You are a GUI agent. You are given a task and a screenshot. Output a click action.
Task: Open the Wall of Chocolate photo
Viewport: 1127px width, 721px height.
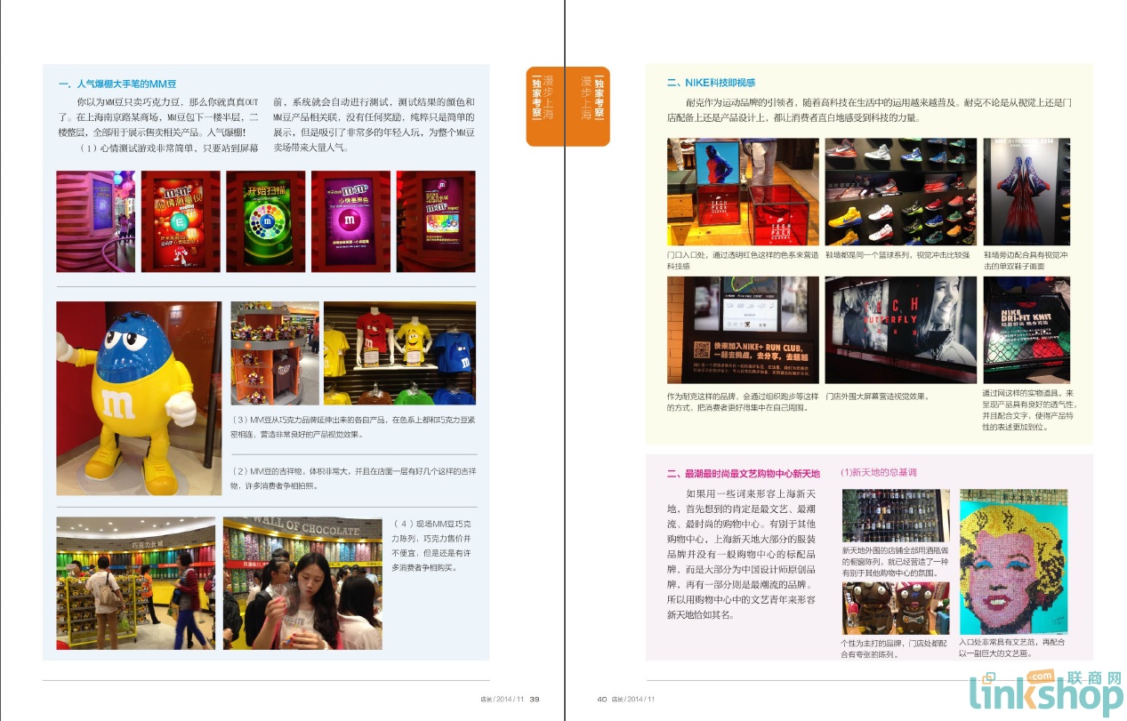point(302,583)
